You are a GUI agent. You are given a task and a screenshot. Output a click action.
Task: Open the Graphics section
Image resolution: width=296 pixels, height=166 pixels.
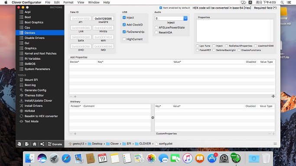tap(30, 48)
